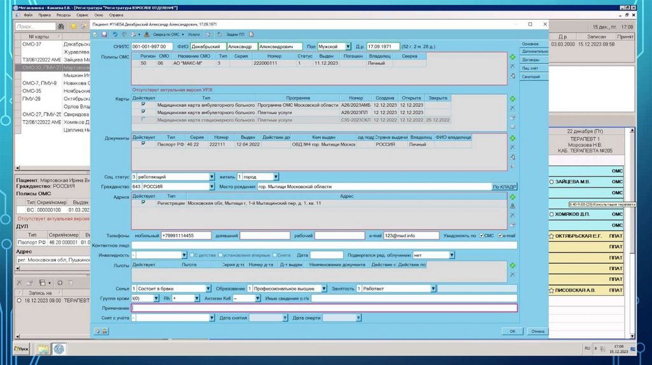The height and width of the screenshot is (365, 652).
Task: Add a new OMS policy with green plus
Action: tap(513, 57)
